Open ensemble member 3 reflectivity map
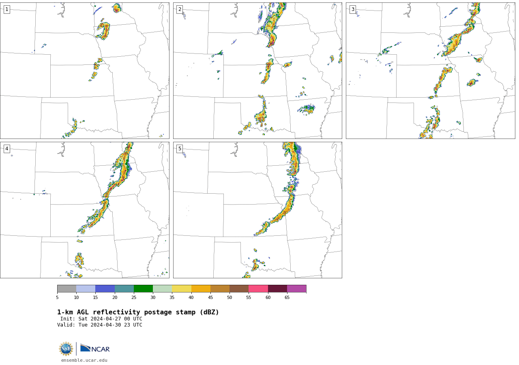This screenshot has height=365, width=519. click(x=430, y=70)
